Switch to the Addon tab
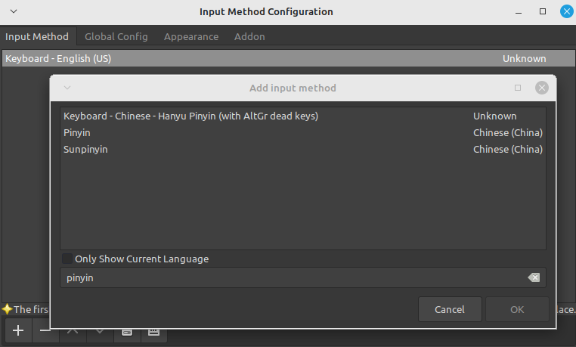Viewport: 576px width, 347px height. pos(249,36)
